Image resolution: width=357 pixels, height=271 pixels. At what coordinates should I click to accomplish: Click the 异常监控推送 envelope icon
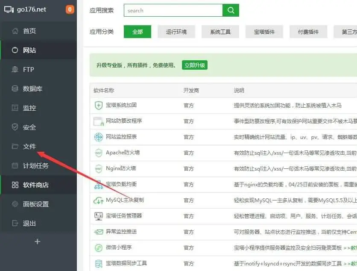[x=99, y=232]
